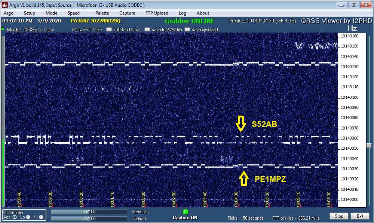This screenshot has width=374, height=223.
Task: Click the Grabber ONLINE status text
Action: click(x=191, y=21)
